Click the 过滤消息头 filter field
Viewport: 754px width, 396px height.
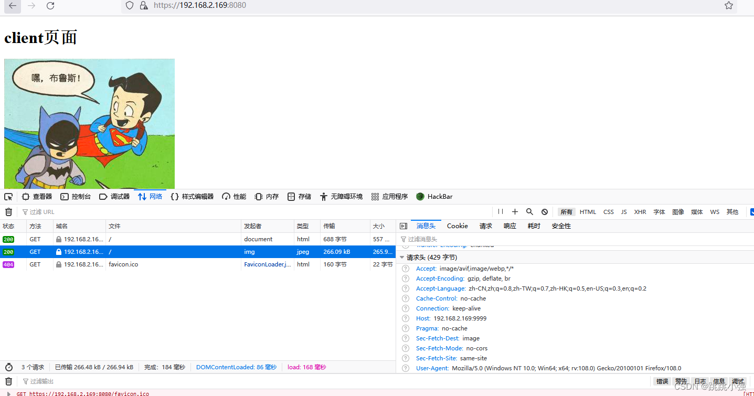tap(575, 239)
